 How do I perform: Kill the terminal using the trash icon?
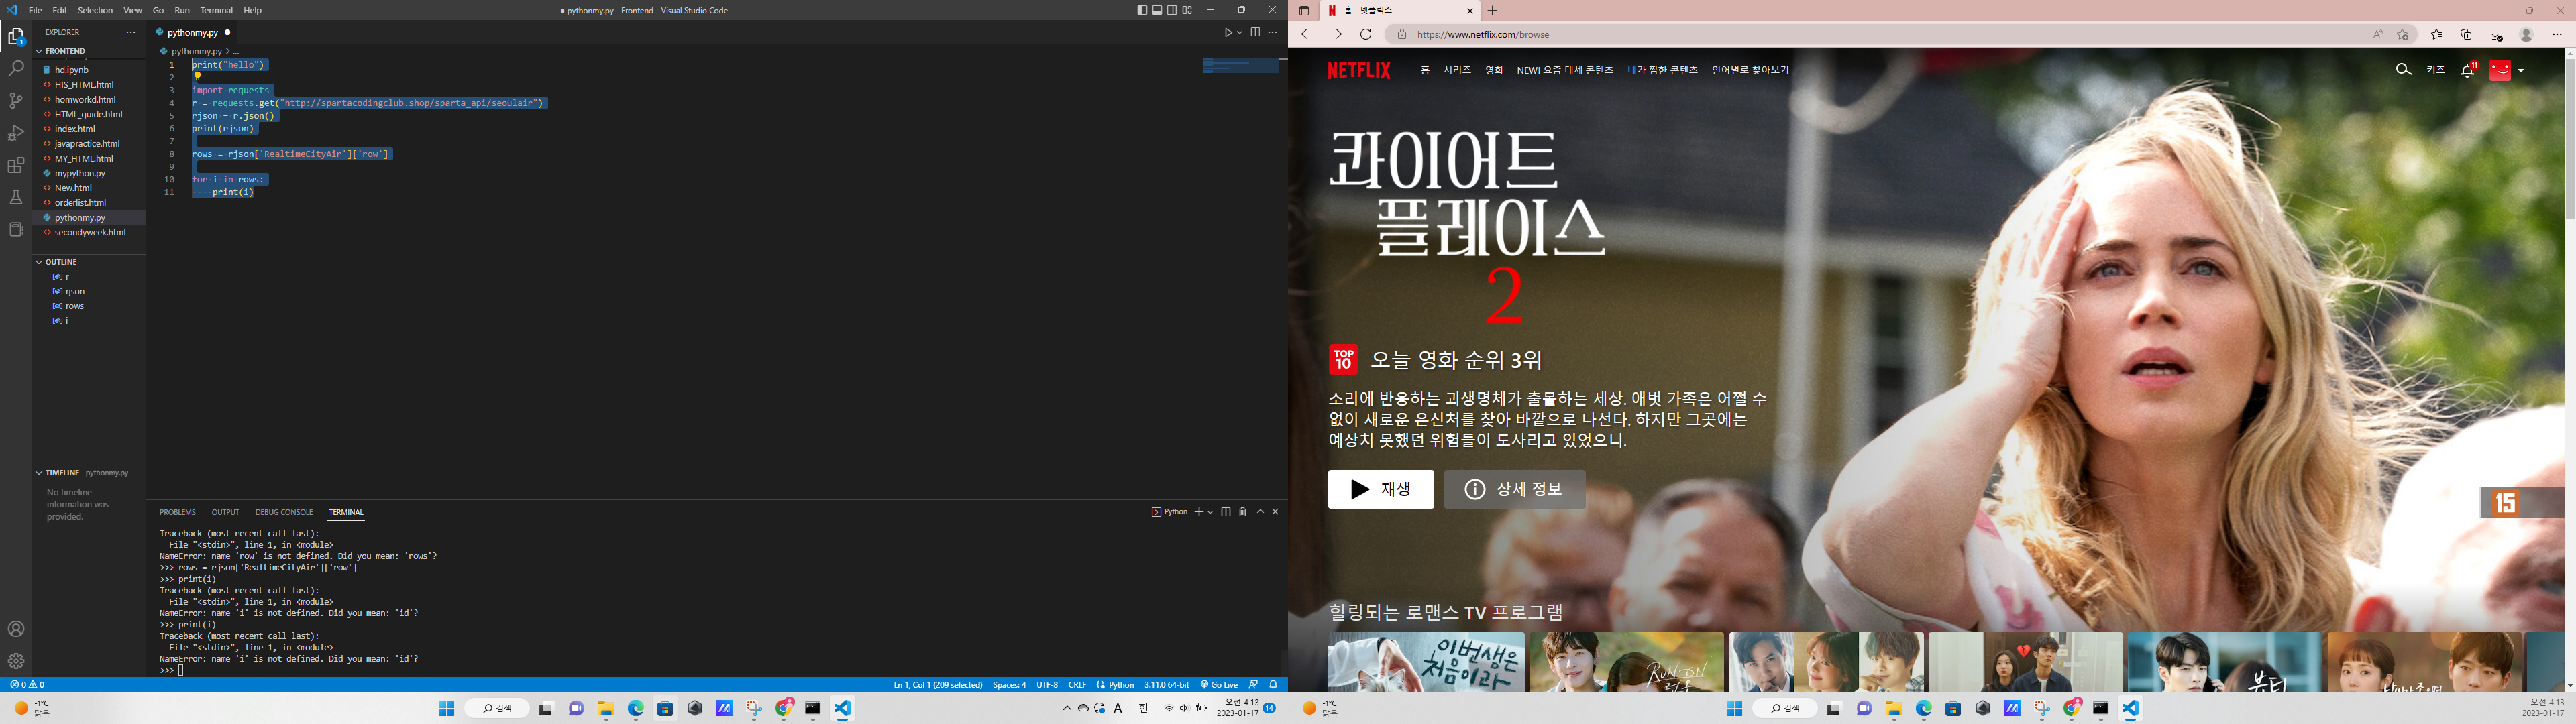pyautogui.click(x=1243, y=512)
